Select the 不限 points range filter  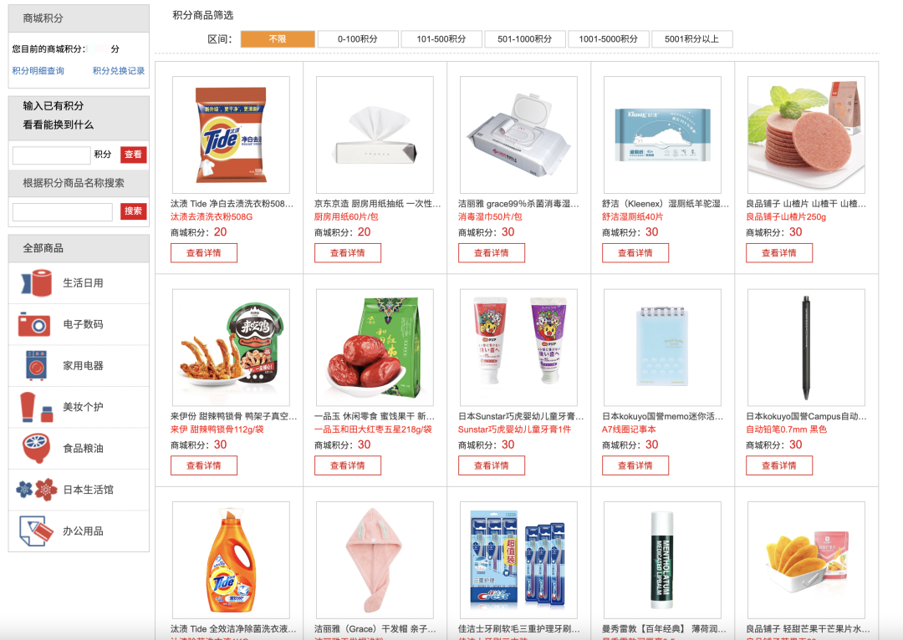278,39
